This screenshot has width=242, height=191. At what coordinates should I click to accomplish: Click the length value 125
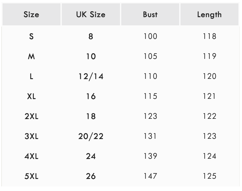coord(209,176)
